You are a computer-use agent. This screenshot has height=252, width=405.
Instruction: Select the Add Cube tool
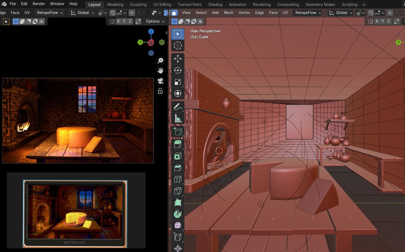[178, 131]
